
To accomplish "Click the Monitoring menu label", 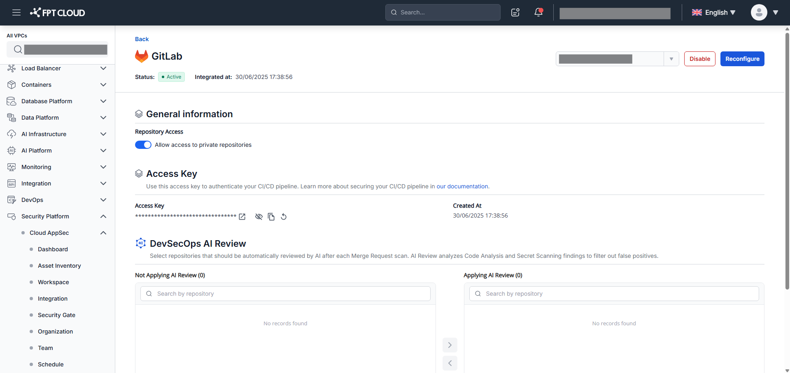I will [36, 167].
